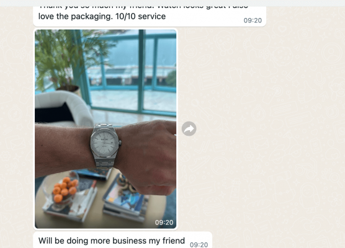Click the teal window frame in the photo

coord(141,70)
